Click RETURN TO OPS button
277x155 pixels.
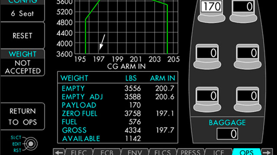[23, 117]
